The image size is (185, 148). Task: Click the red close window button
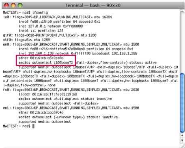pyautogui.click(x=6, y=5)
